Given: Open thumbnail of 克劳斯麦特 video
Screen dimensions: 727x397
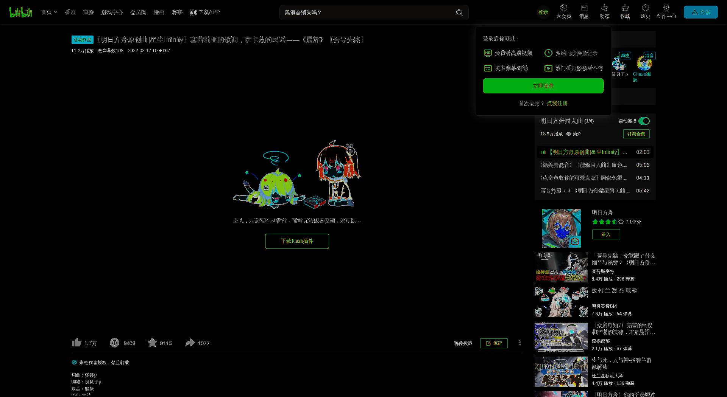Looking at the screenshot, I should pyautogui.click(x=561, y=267).
